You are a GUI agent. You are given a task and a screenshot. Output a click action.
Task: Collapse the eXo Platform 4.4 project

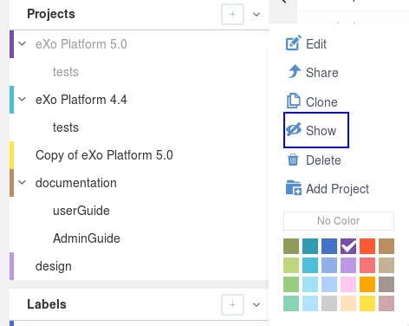(23, 100)
